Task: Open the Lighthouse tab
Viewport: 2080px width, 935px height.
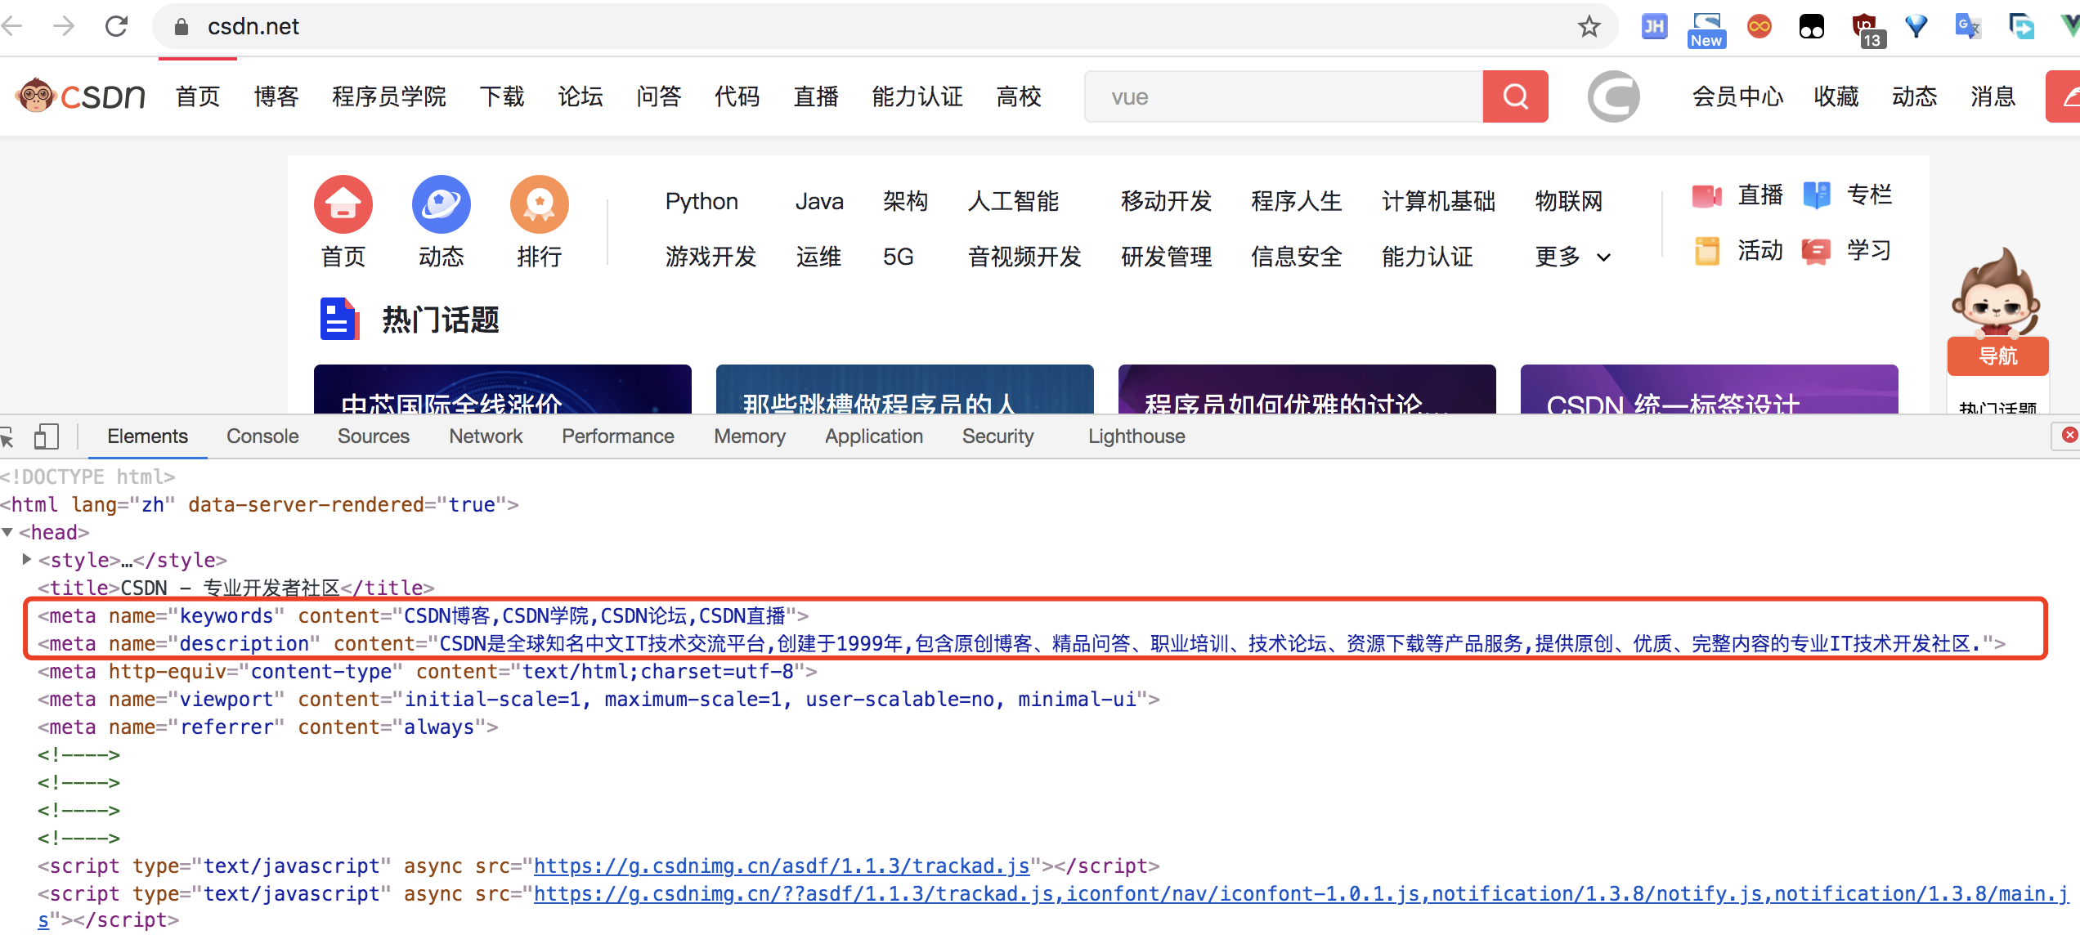Action: 1136,436
